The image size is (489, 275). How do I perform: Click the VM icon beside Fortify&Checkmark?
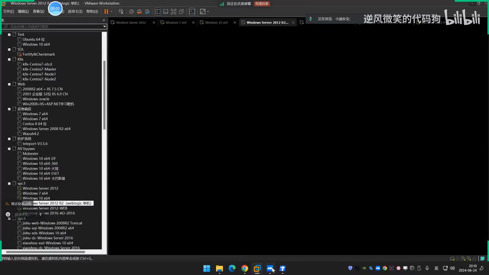click(19, 54)
